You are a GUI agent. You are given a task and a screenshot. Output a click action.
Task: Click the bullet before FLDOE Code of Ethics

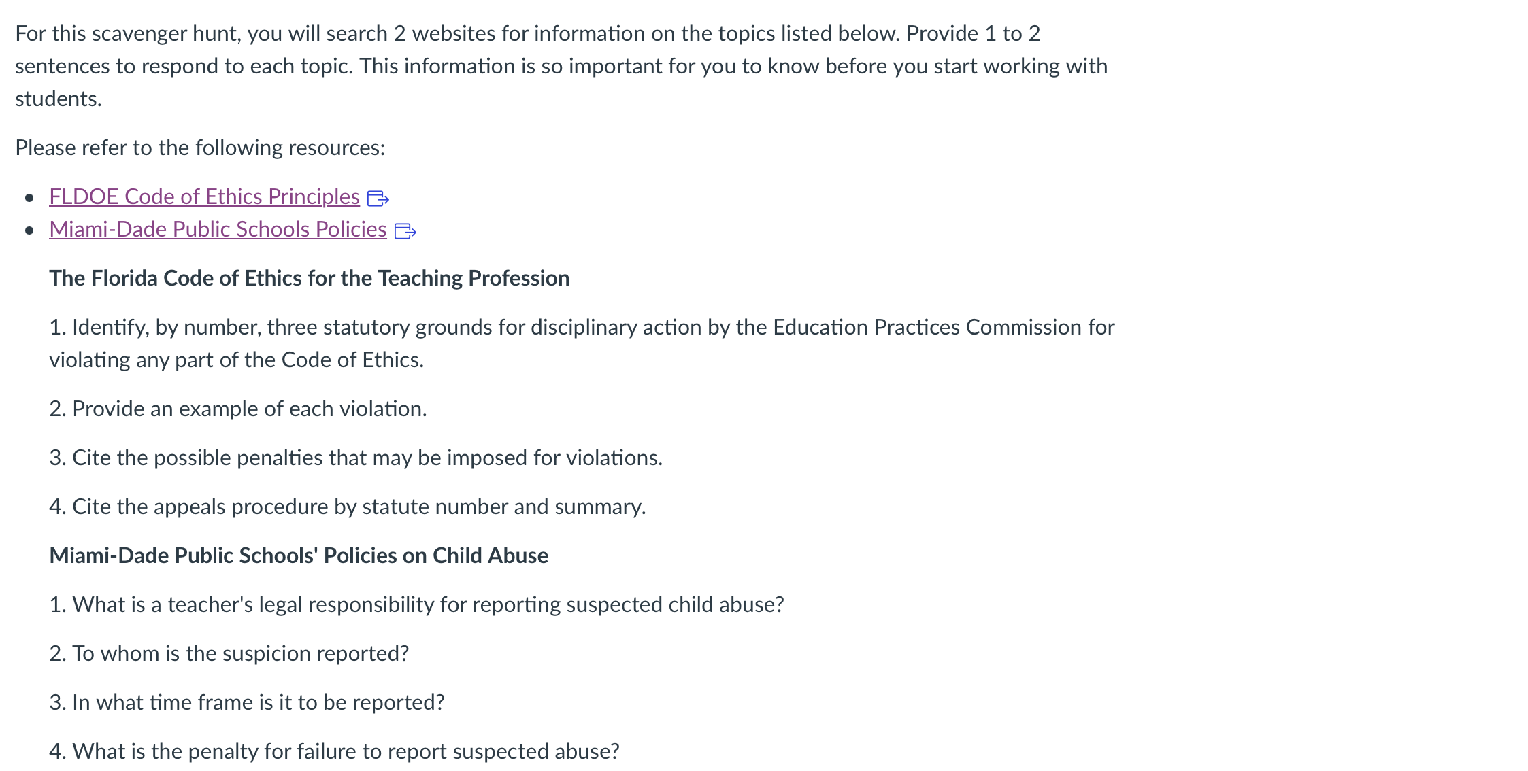(29, 198)
